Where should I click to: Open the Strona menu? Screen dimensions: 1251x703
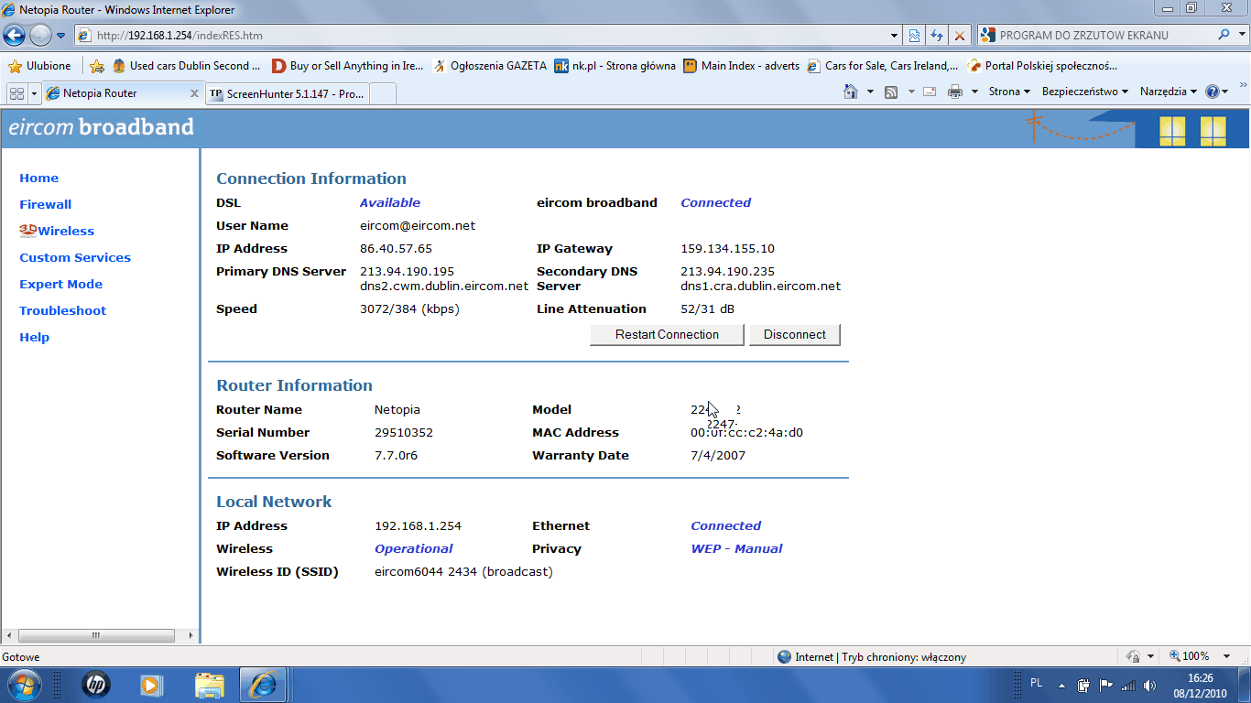coord(1010,92)
